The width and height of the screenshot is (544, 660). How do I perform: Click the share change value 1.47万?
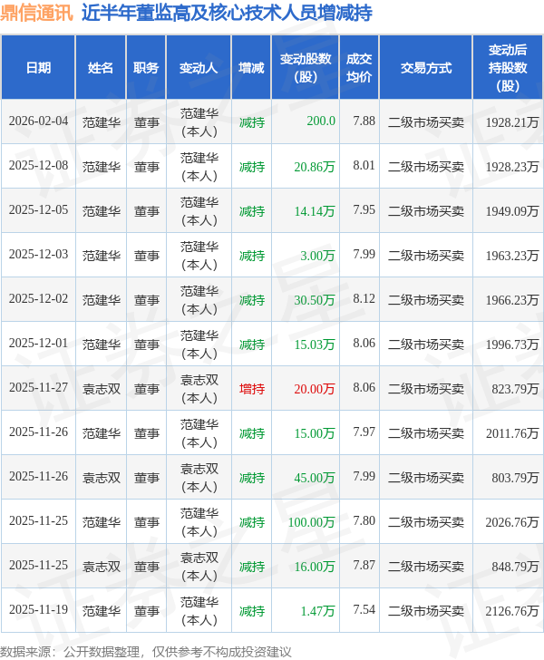point(318,611)
